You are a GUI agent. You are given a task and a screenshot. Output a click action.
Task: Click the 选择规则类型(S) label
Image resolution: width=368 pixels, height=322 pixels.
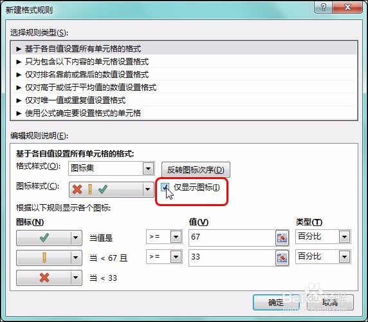(39, 33)
